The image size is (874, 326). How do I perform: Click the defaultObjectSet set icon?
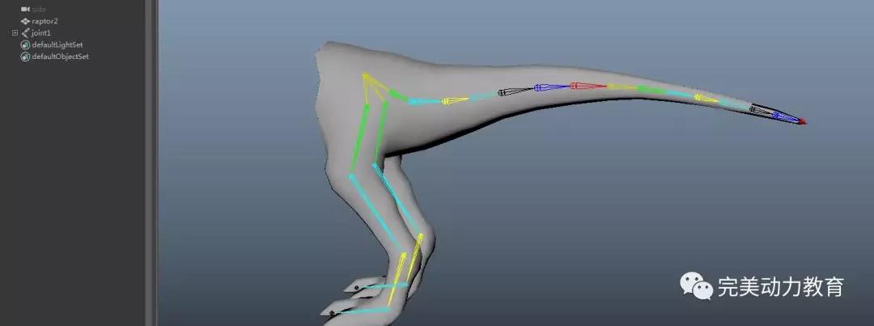pyautogui.click(x=24, y=57)
